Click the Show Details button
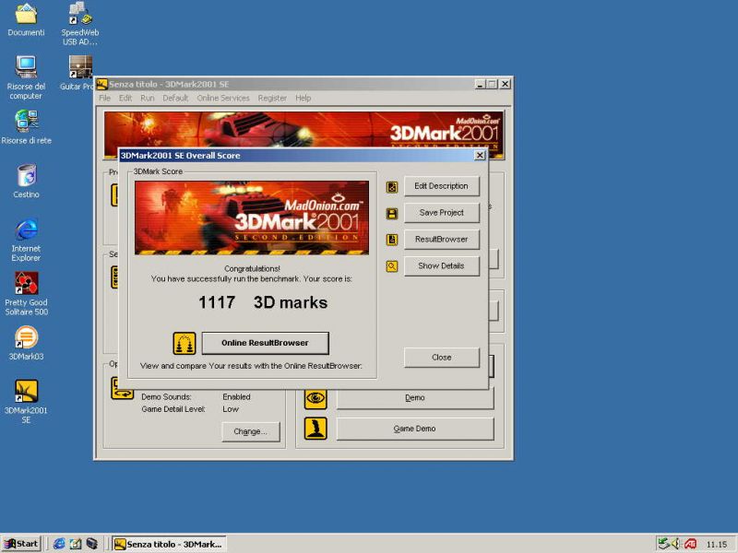 (442, 265)
